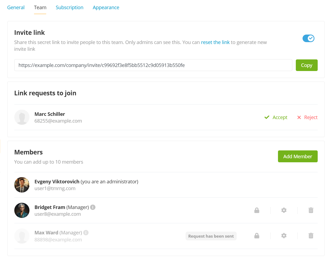Screen dimensions: 332x263
Task: Go to the Appearance tab
Action: tap(106, 8)
